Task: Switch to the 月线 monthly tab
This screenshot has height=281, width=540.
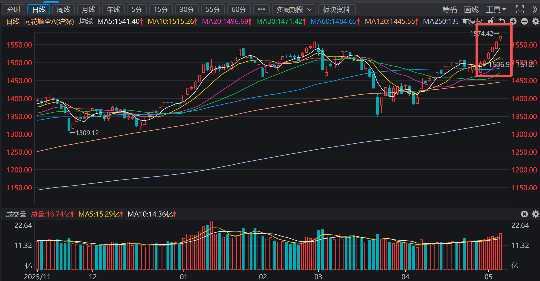Action: pos(88,10)
